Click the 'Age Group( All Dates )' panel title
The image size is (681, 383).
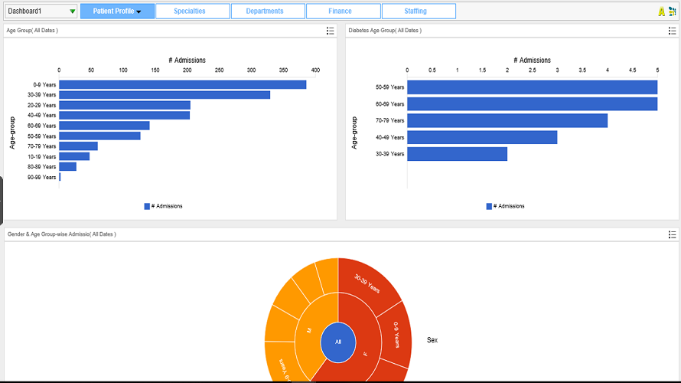click(32, 31)
